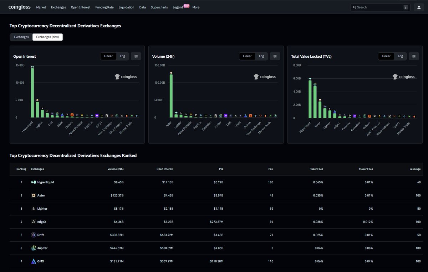
Task: Open the user account icon
Action: coord(419,7)
